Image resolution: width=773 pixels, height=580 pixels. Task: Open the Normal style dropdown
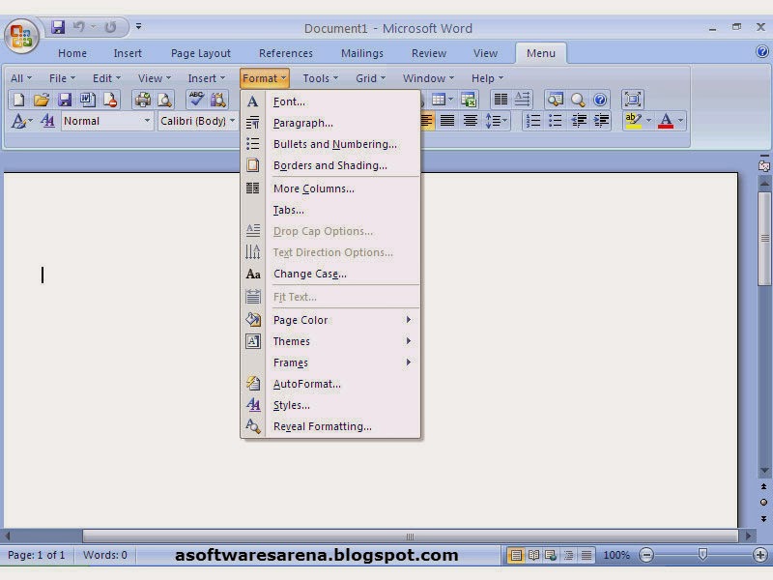(147, 121)
